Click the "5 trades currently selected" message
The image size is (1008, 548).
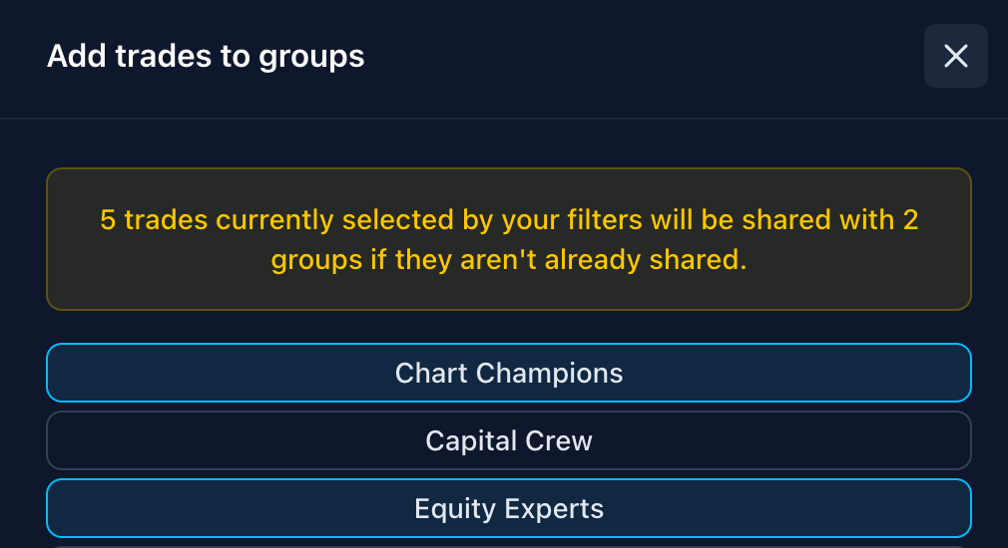tap(509, 219)
